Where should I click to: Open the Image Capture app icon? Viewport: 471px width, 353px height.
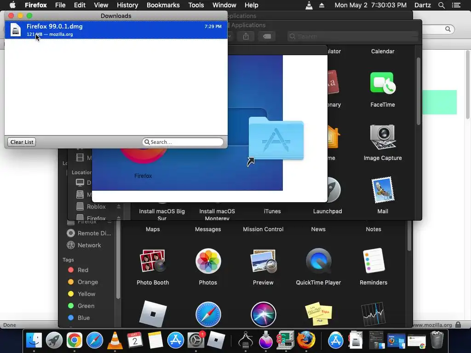coord(382,137)
